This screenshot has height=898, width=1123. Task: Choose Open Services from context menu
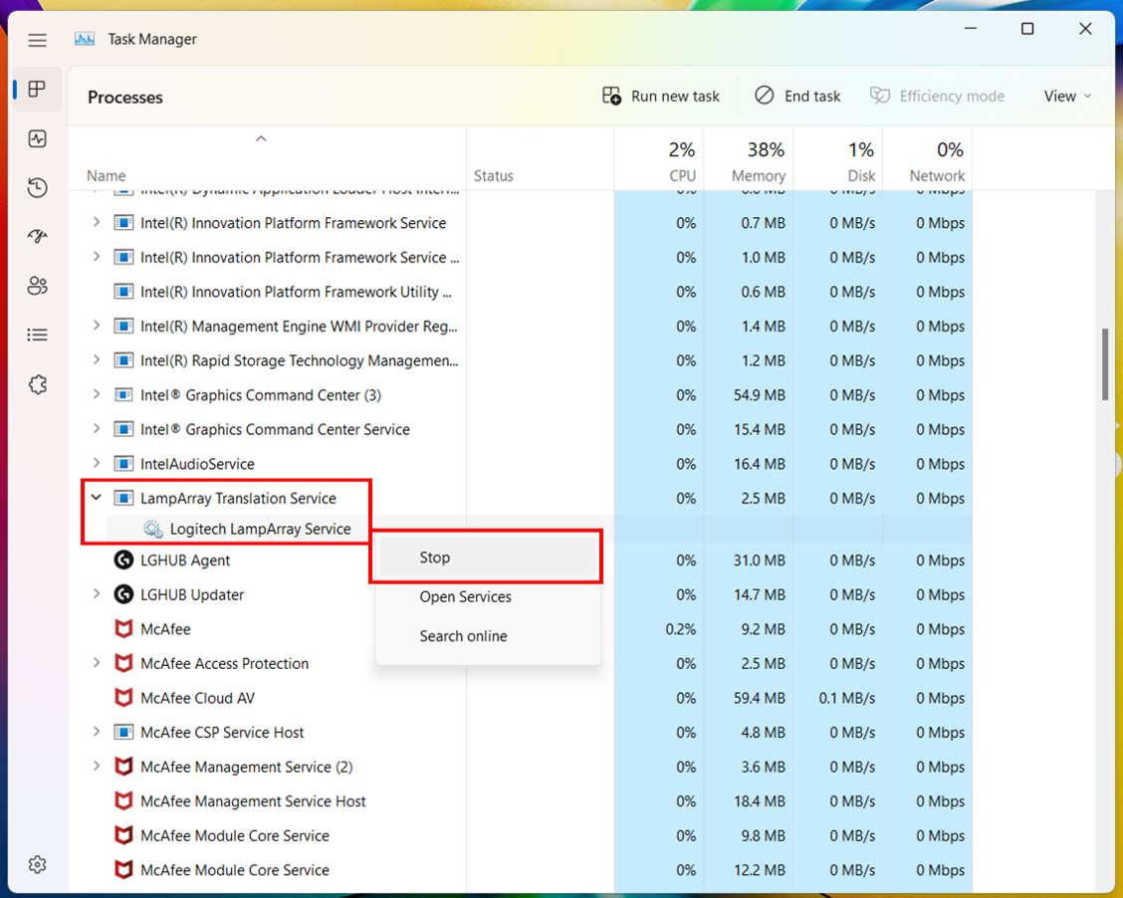[x=489, y=596]
